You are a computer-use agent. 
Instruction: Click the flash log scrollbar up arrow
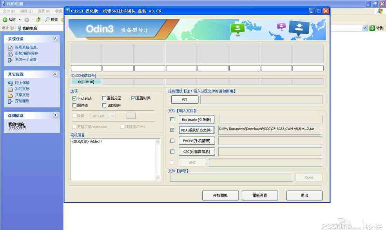pos(158,142)
